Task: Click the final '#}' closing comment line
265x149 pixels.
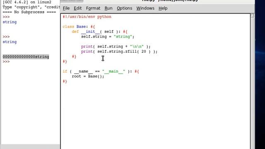Action: 65,82
